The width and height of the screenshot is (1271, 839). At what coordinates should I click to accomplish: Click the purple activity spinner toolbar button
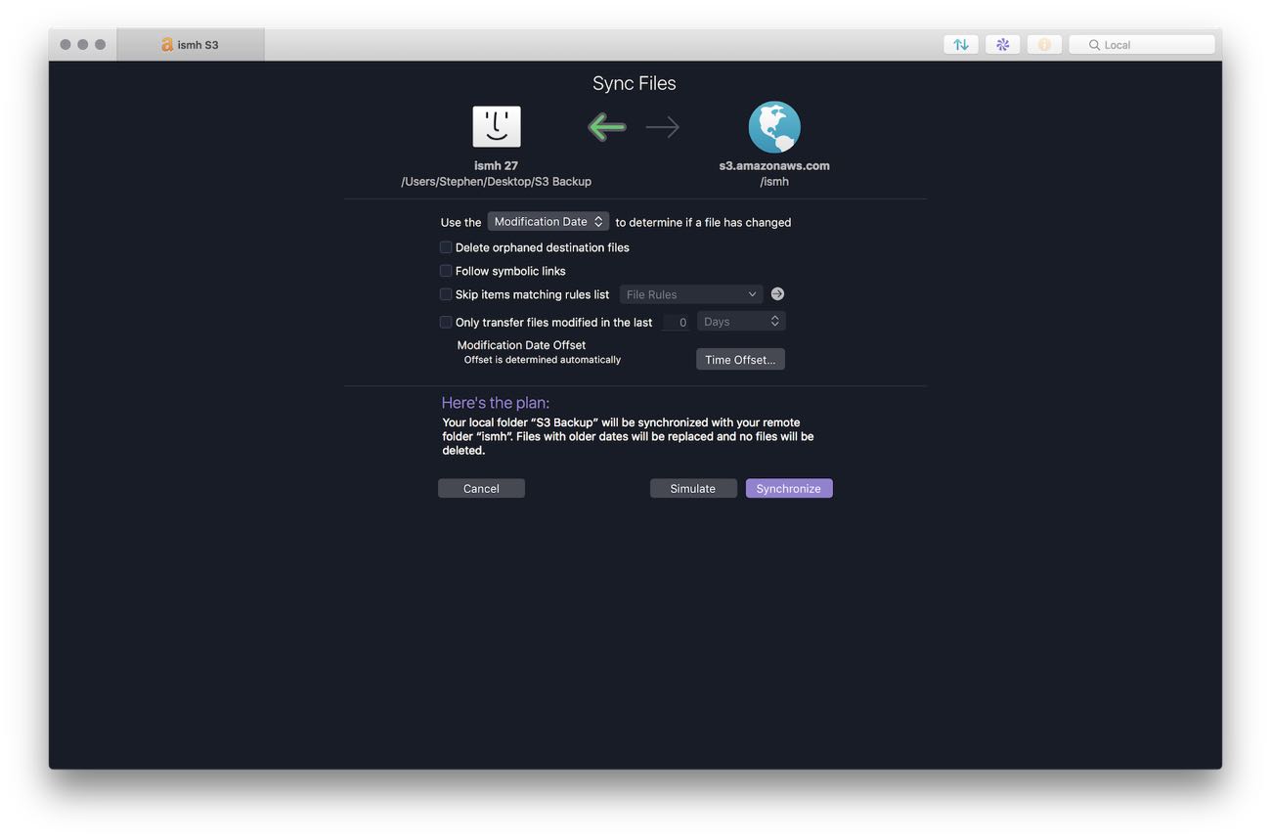(x=1003, y=45)
